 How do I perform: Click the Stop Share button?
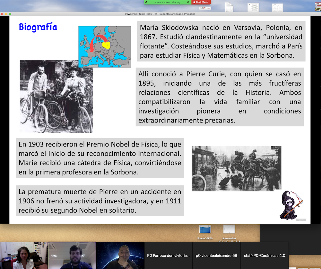tap(201, 2)
